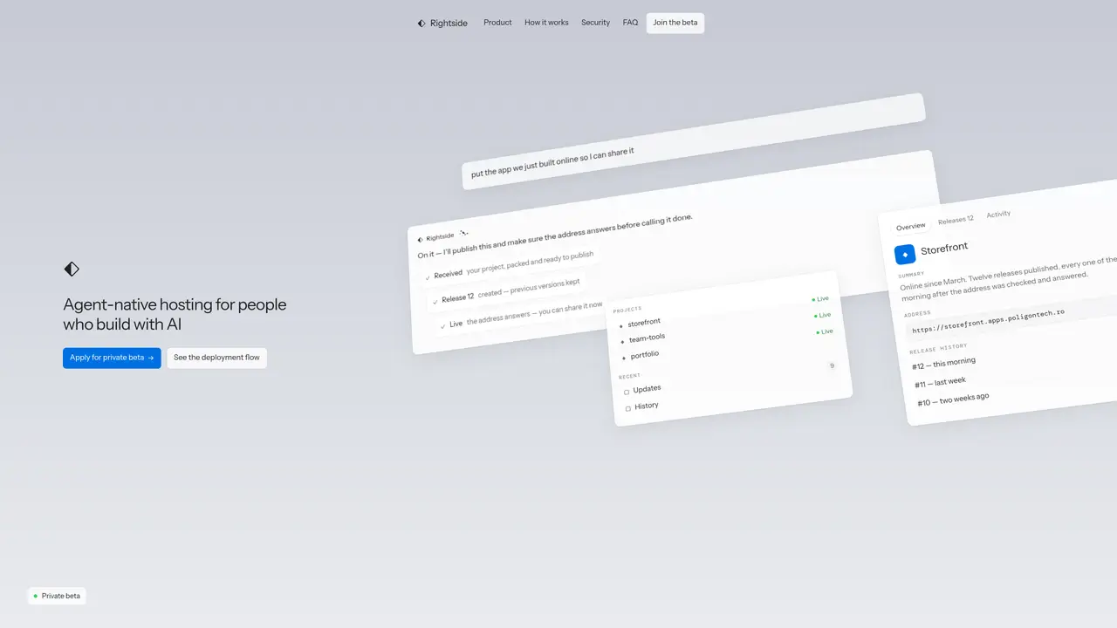Open the Product menu item
The image size is (1117, 628).
pos(497,23)
